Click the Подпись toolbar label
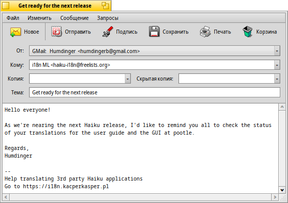The image size is (288, 203). tap(127, 32)
